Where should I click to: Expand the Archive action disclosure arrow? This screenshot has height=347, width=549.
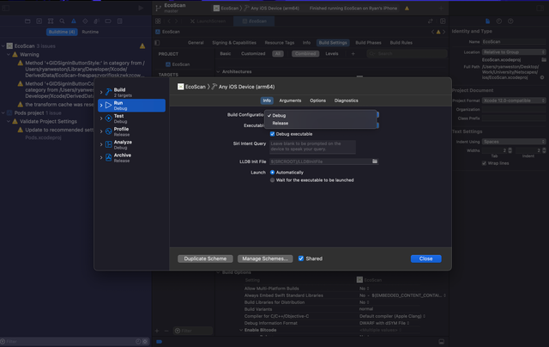click(x=101, y=158)
